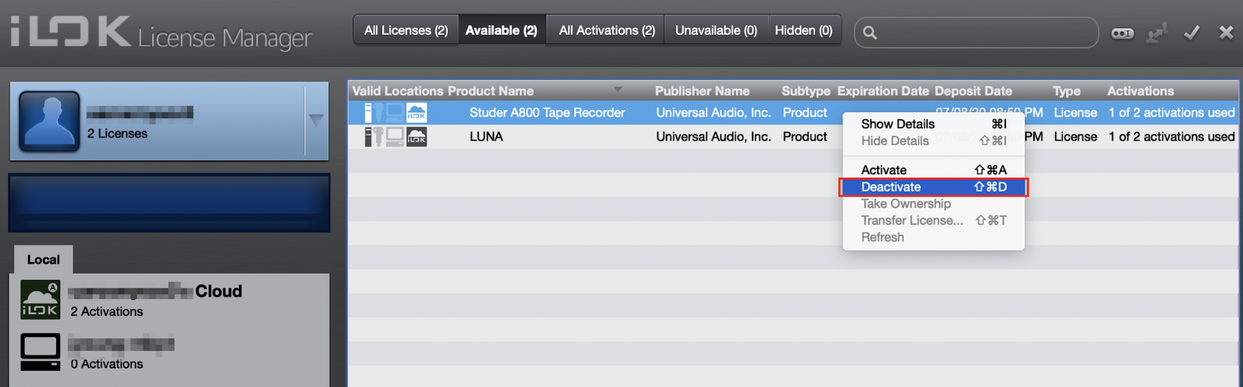Viewport: 1243px width, 387px height.
Task: Sort by the Publisher Name column header
Action: tap(702, 91)
